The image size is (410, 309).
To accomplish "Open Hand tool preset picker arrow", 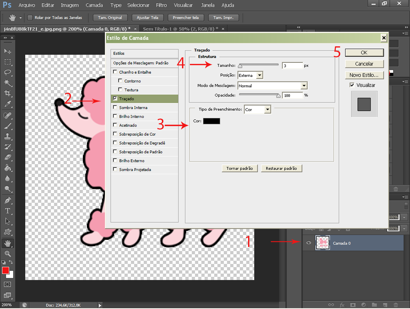I will (x=20, y=18).
